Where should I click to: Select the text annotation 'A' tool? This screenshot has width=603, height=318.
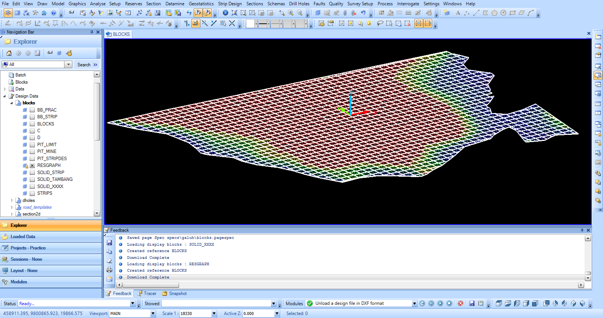(x=458, y=13)
